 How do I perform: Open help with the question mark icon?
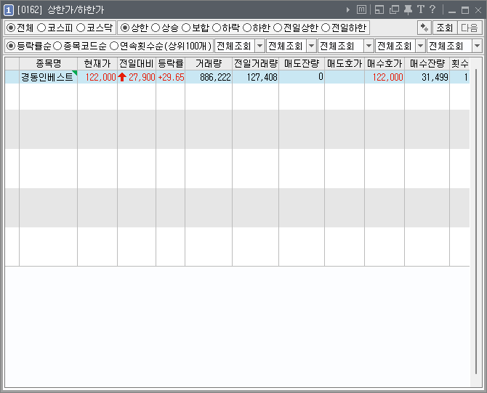click(432, 9)
